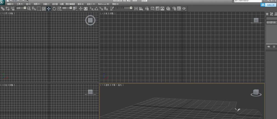Image resolution: width=277 pixels, height=119 pixels.
Task: Toggle Show End Result button
Action: click(x=274, y=46)
